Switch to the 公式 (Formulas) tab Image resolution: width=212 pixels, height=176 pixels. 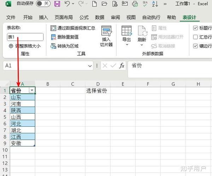pyautogui.click(x=84, y=17)
